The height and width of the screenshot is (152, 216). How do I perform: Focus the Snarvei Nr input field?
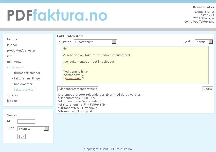click(x=26, y=121)
